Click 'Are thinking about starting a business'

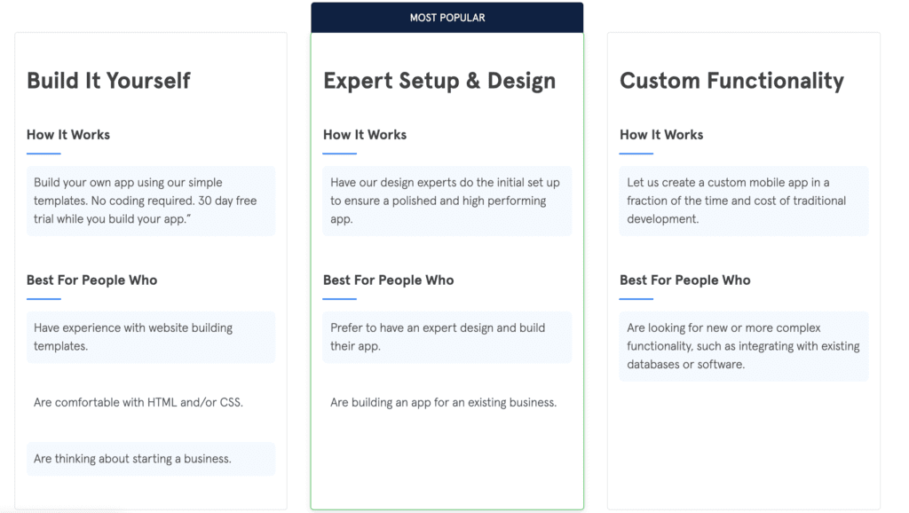click(x=151, y=459)
